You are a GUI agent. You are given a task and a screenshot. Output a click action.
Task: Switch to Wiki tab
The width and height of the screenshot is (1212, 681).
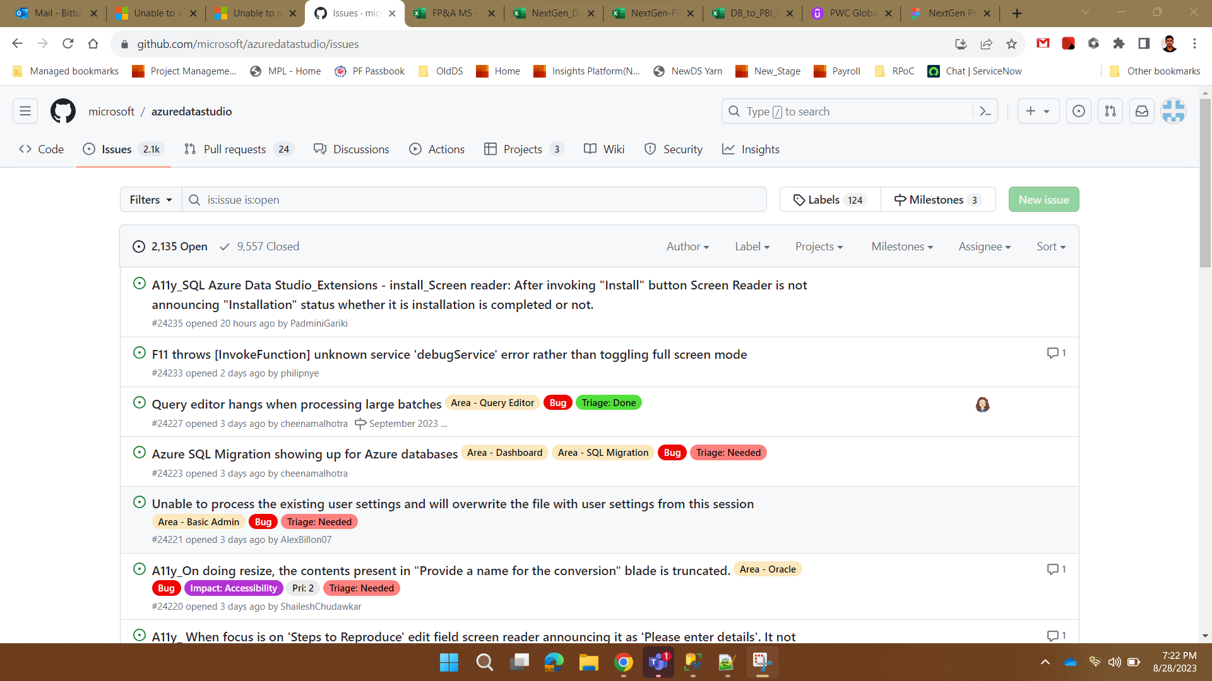(x=604, y=149)
